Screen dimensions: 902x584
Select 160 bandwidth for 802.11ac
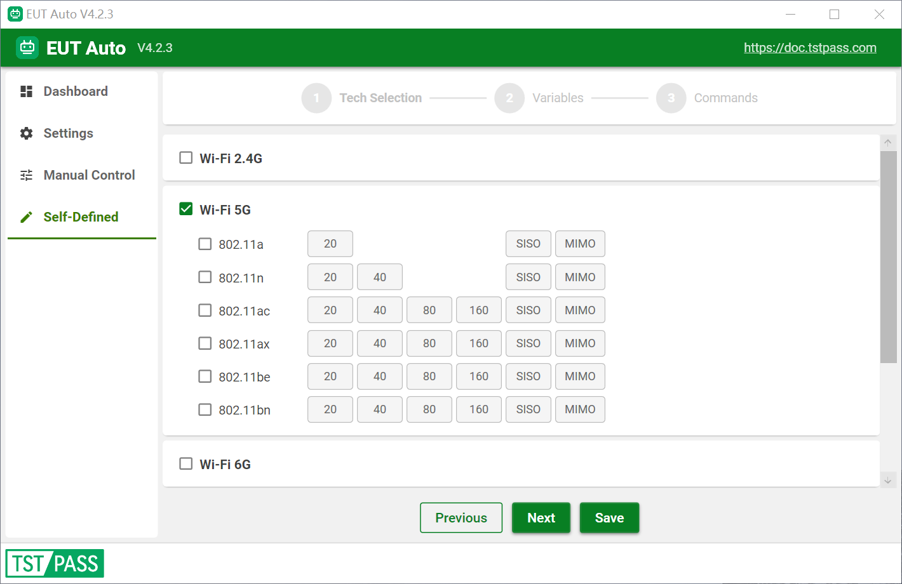tap(479, 310)
